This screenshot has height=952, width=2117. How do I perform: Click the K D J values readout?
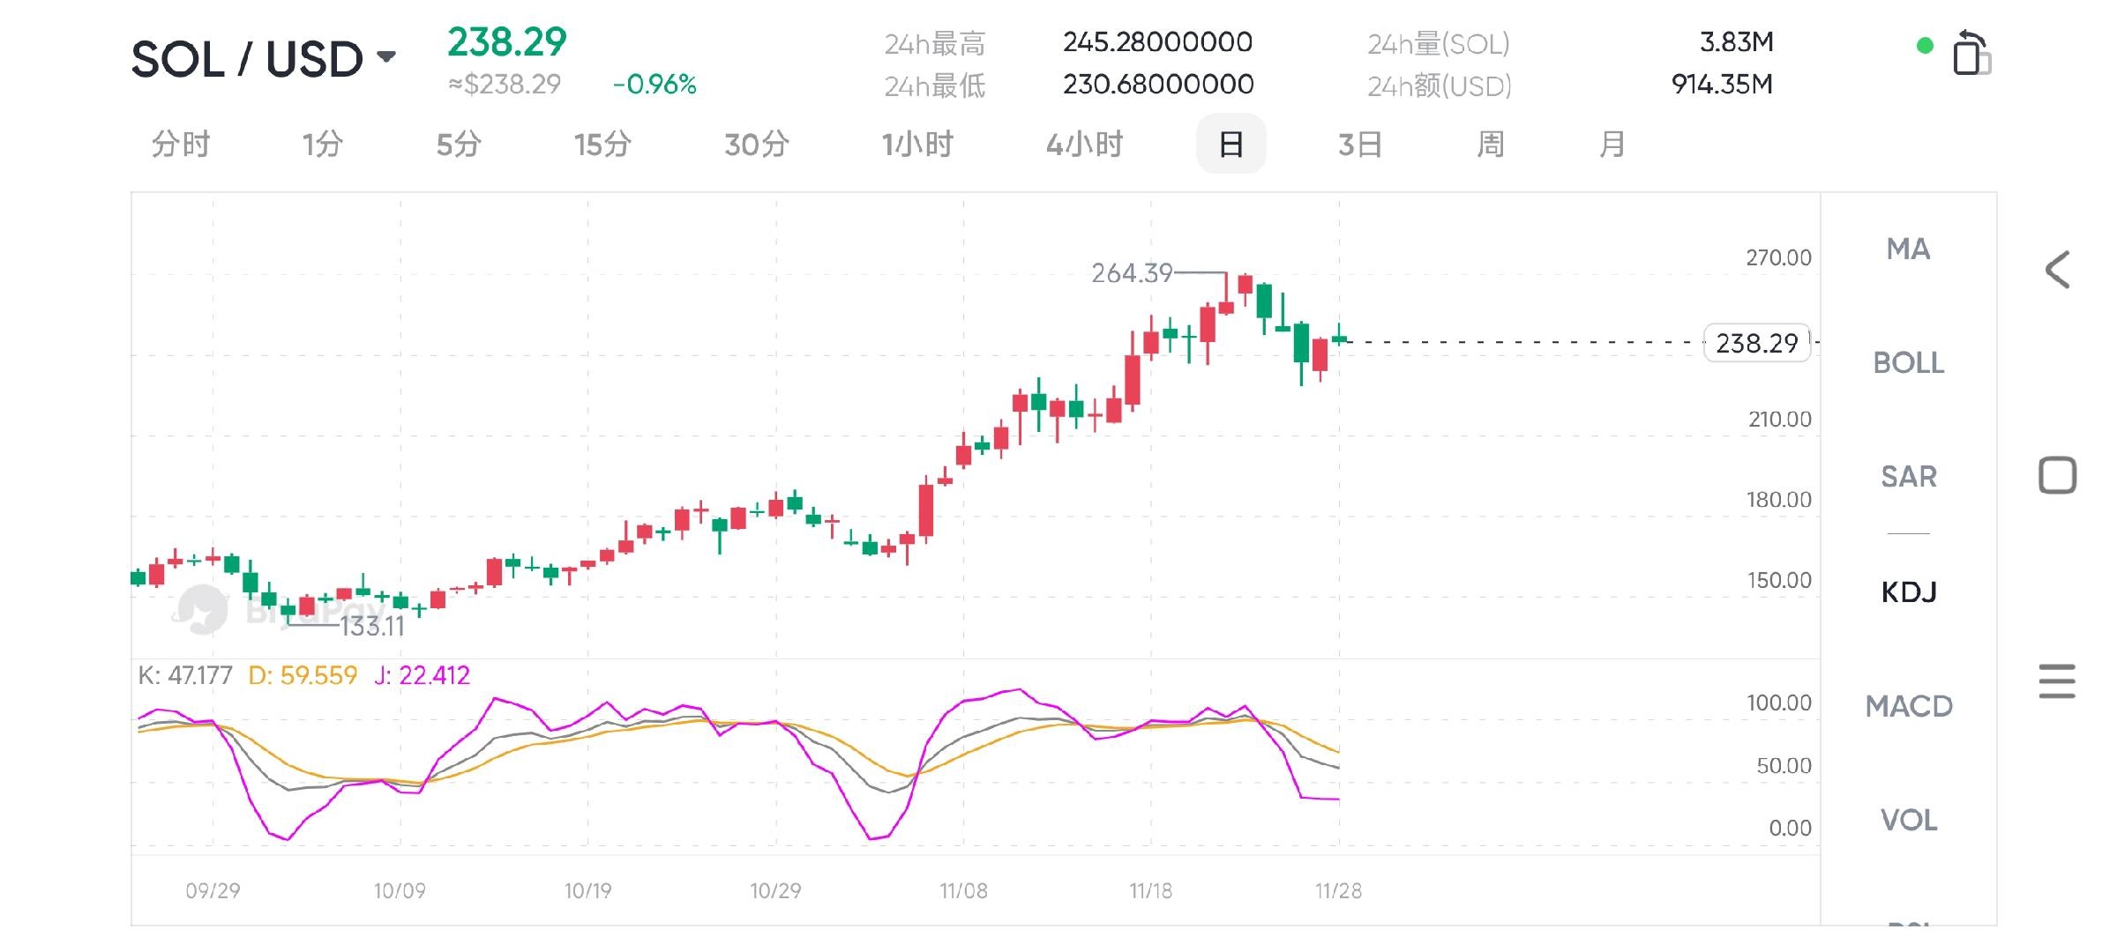tap(303, 676)
